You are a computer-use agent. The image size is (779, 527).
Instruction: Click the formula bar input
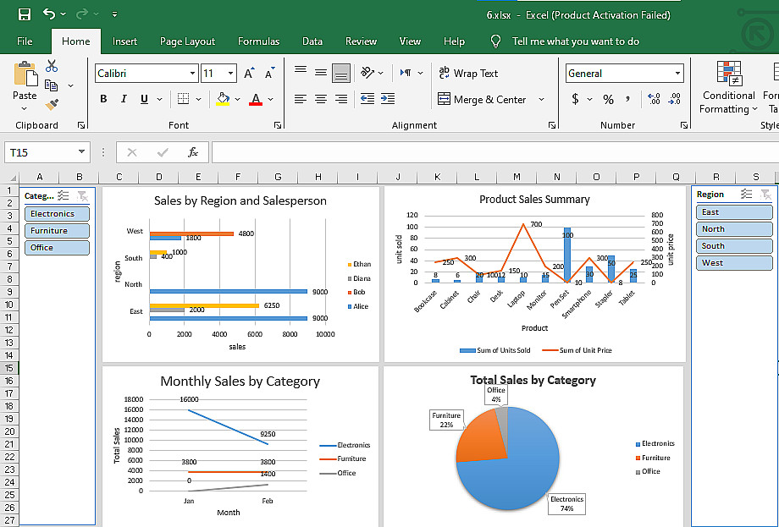(x=494, y=152)
